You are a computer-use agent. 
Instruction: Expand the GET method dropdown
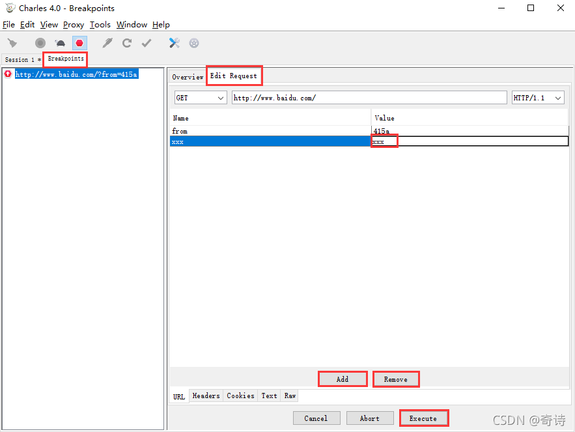point(201,98)
